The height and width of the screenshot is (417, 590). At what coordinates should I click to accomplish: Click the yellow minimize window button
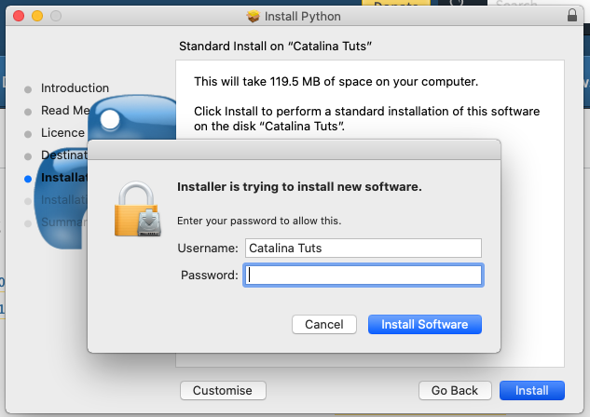pos(37,16)
